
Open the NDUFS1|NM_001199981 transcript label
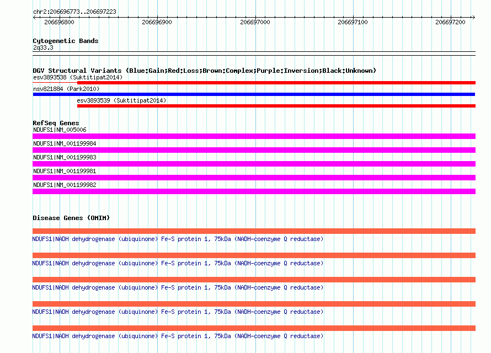pyautogui.click(x=65, y=171)
